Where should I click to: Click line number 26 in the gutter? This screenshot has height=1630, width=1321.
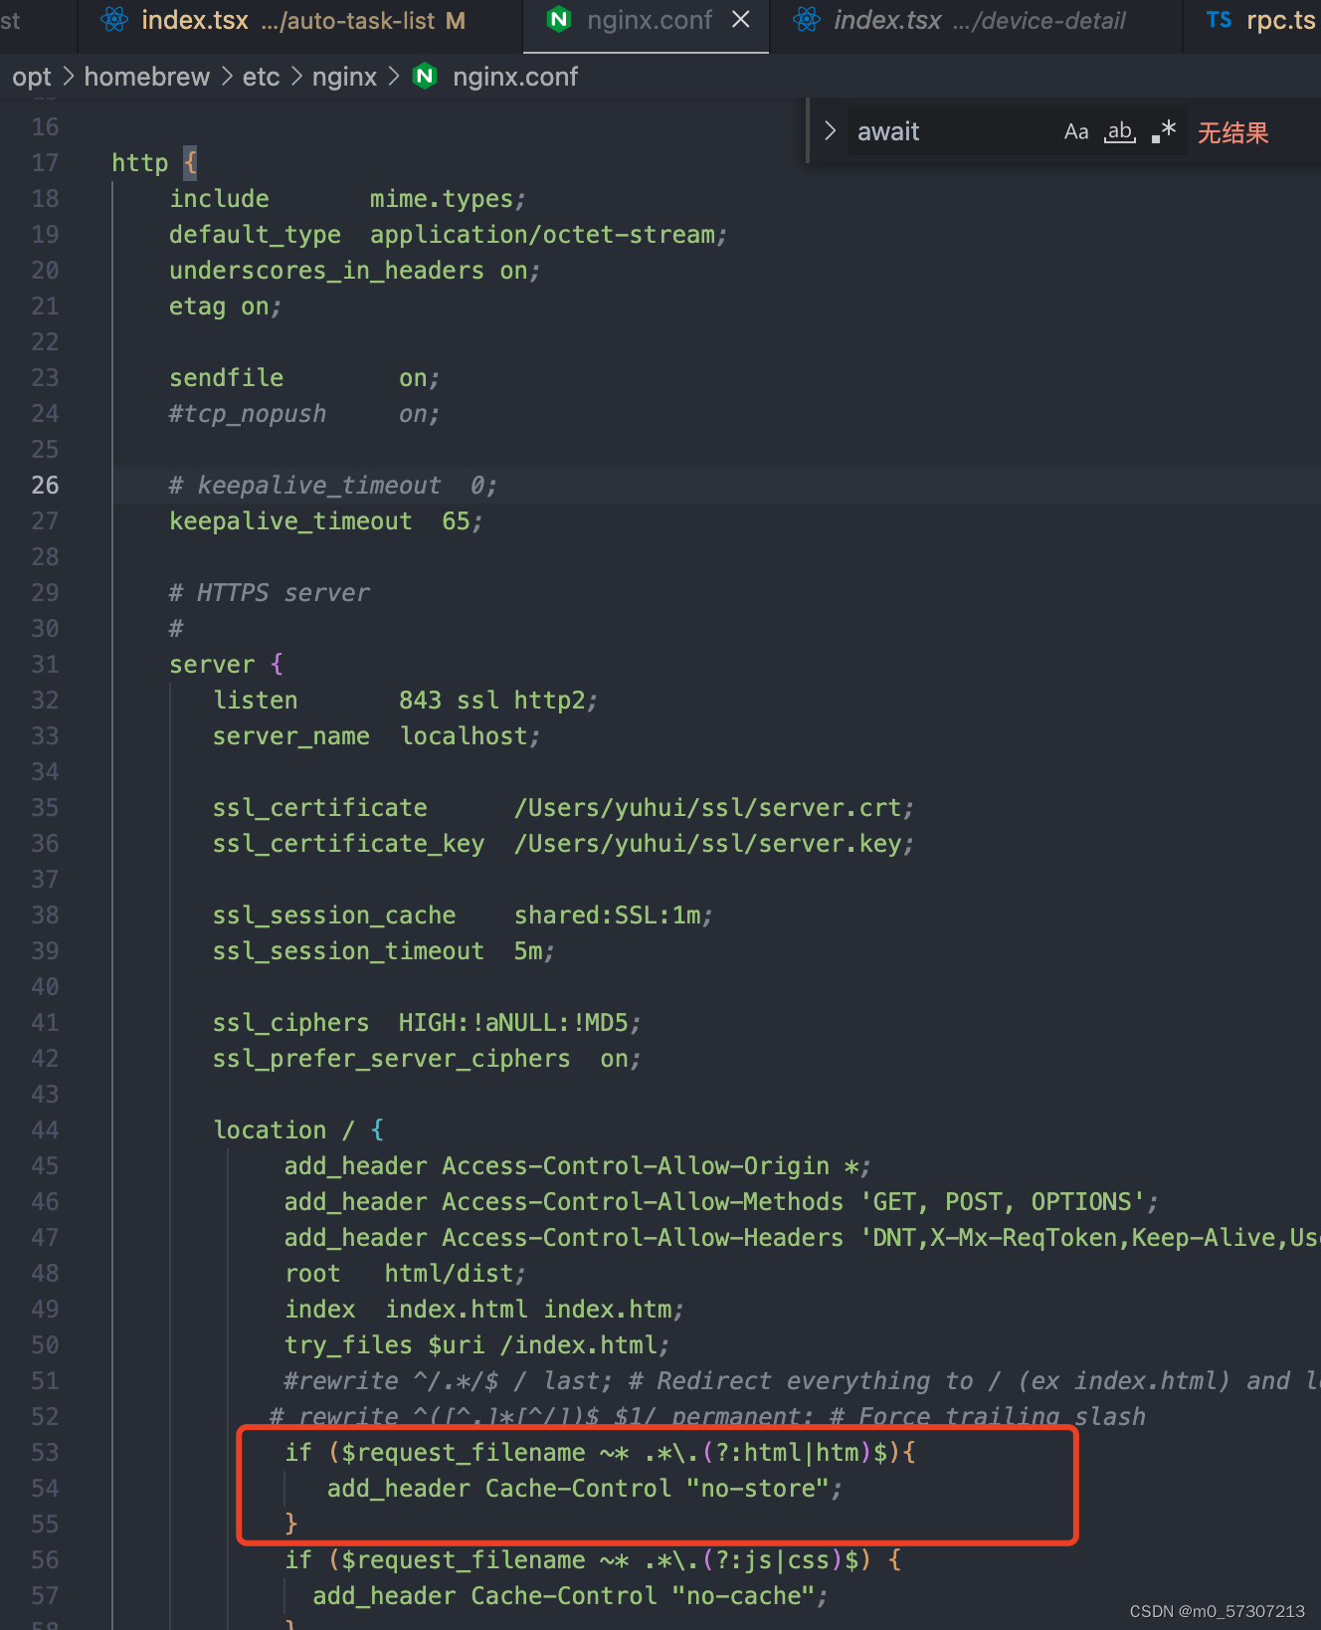(45, 486)
